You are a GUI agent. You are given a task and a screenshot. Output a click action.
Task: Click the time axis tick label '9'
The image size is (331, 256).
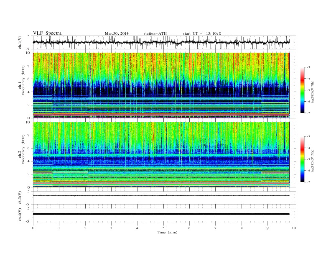267,228
